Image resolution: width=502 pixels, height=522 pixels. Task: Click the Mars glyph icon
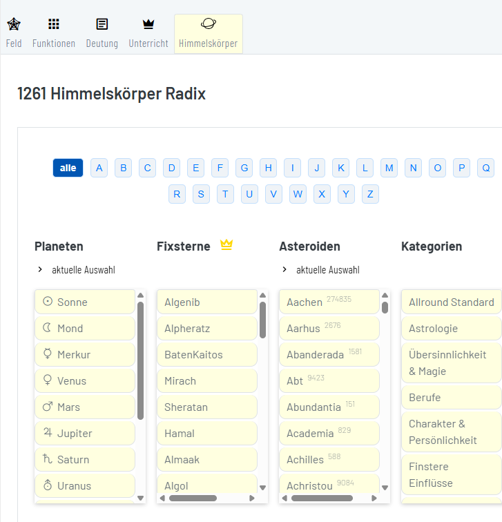(48, 406)
